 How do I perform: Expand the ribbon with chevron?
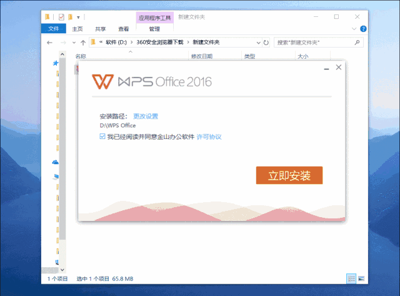pyautogui.click(x=354, y=29)
